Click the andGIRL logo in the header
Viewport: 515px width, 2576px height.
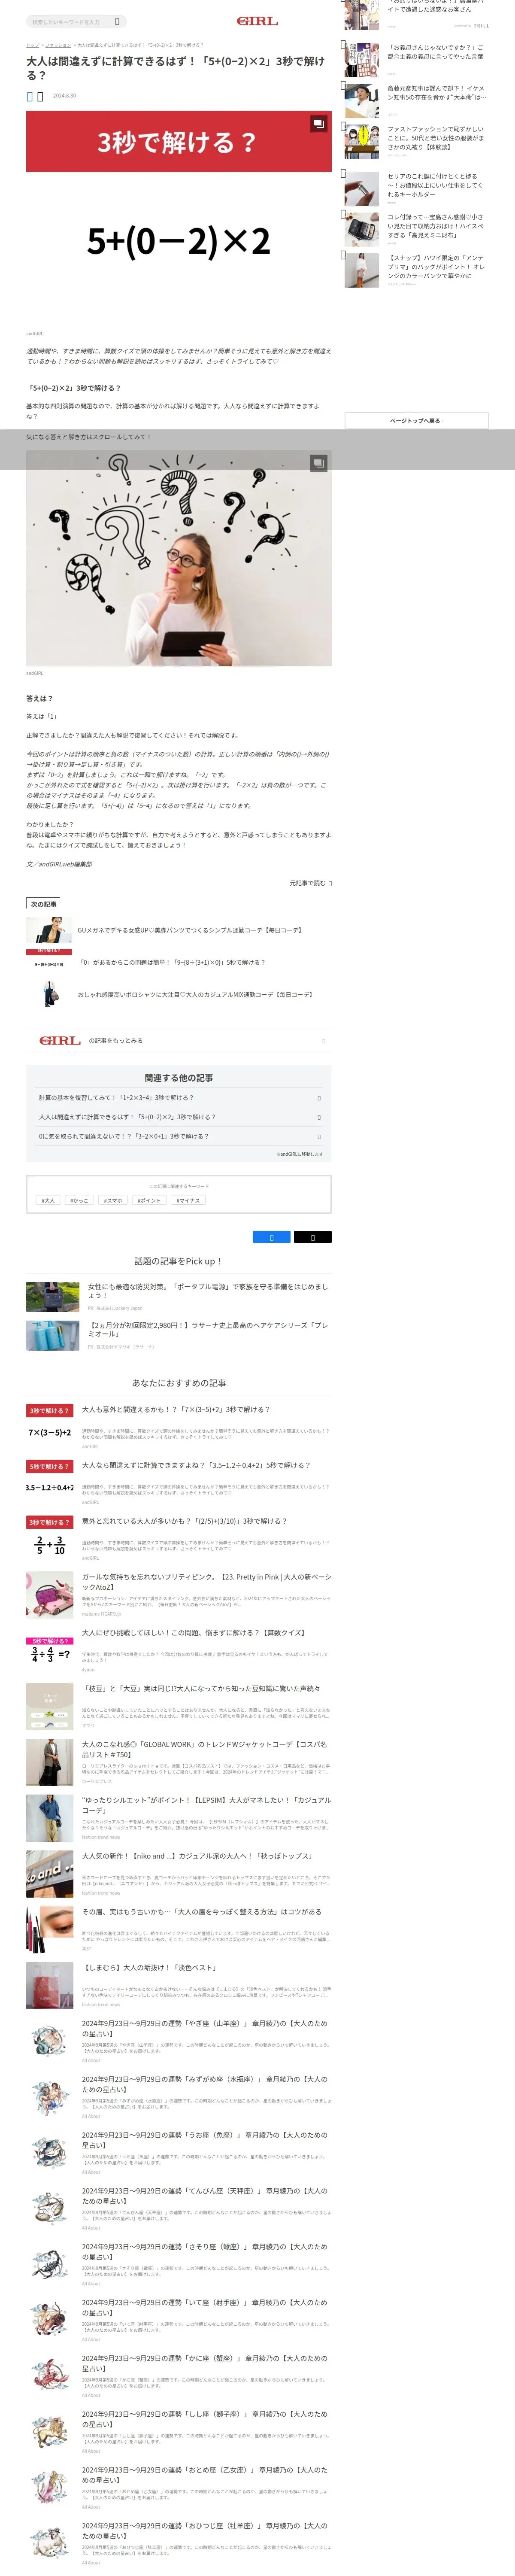click(x=257, y=21)
